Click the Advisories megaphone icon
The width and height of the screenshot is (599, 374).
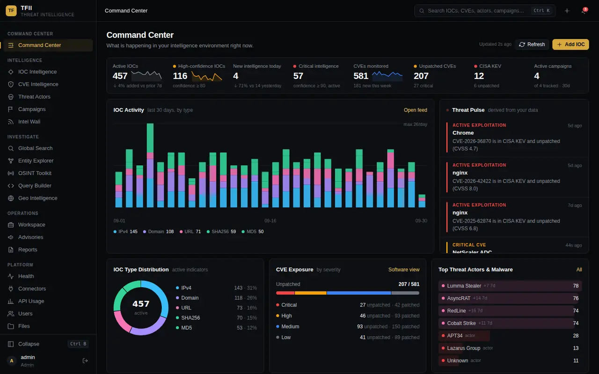11,237
